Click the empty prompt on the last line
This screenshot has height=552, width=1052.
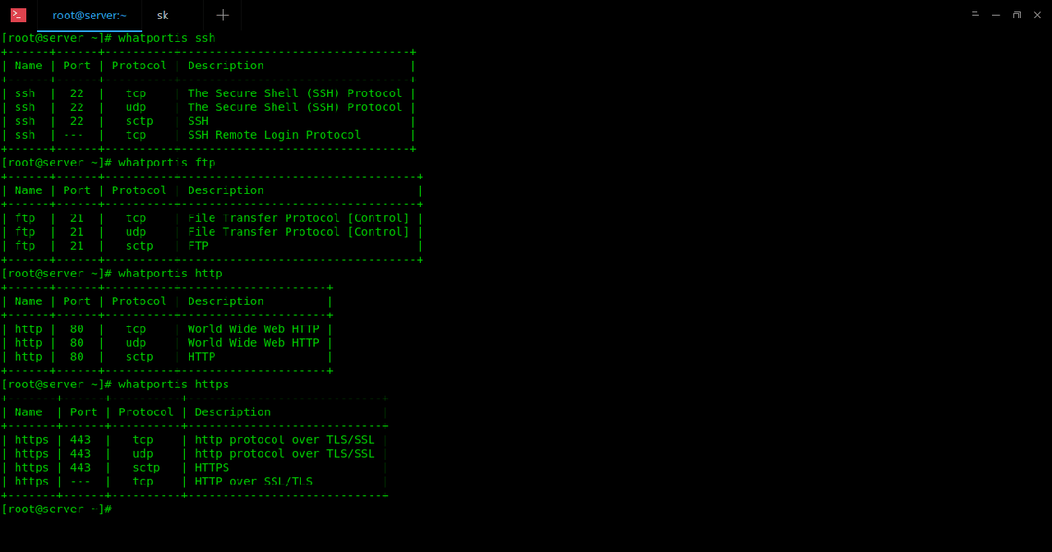click(x=56, y=509)
